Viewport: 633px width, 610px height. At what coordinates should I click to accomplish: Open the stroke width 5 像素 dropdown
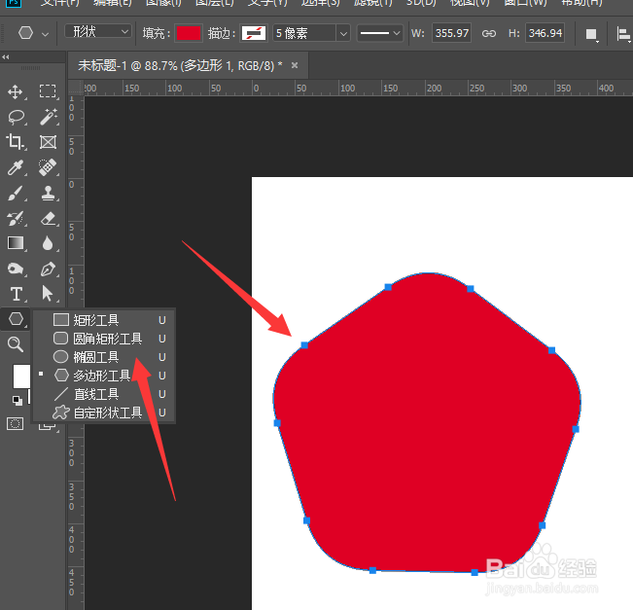[x=343, y=33]
